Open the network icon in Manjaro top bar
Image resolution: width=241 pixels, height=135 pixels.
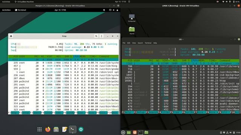110,10
